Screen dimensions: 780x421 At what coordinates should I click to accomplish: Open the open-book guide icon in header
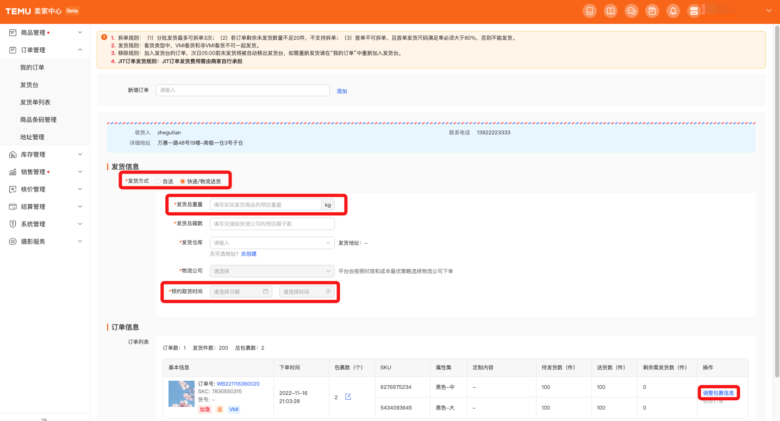(x=610, y=11)
